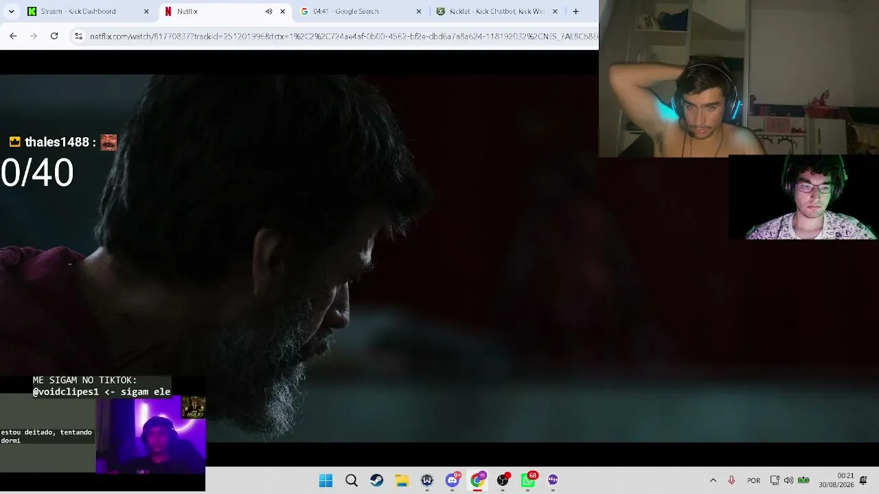Click the microphone tray icon
The image size is (879, 494).
click(731, 480)
